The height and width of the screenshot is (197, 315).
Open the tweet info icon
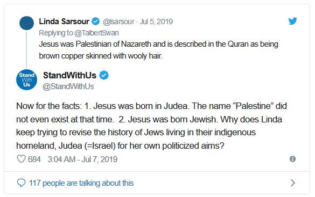click(x=292, y=159)
